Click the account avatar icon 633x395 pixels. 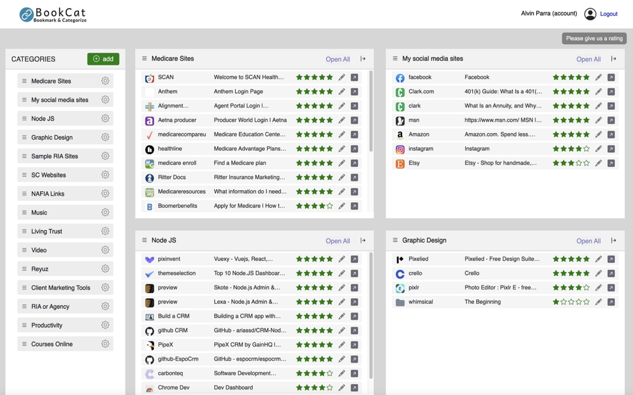click(x=589, y=14)
